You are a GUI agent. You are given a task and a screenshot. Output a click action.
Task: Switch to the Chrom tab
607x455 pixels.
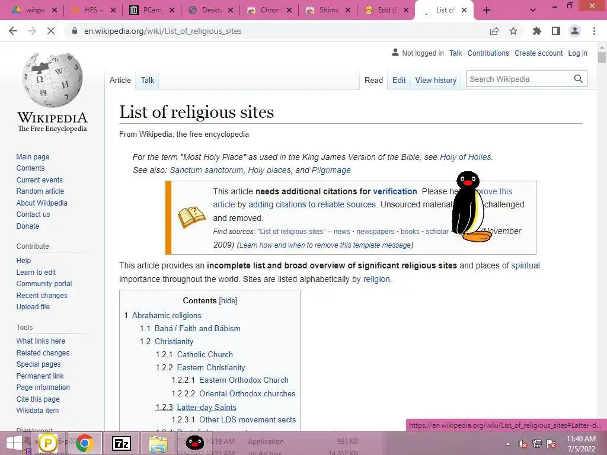(270, 11)
